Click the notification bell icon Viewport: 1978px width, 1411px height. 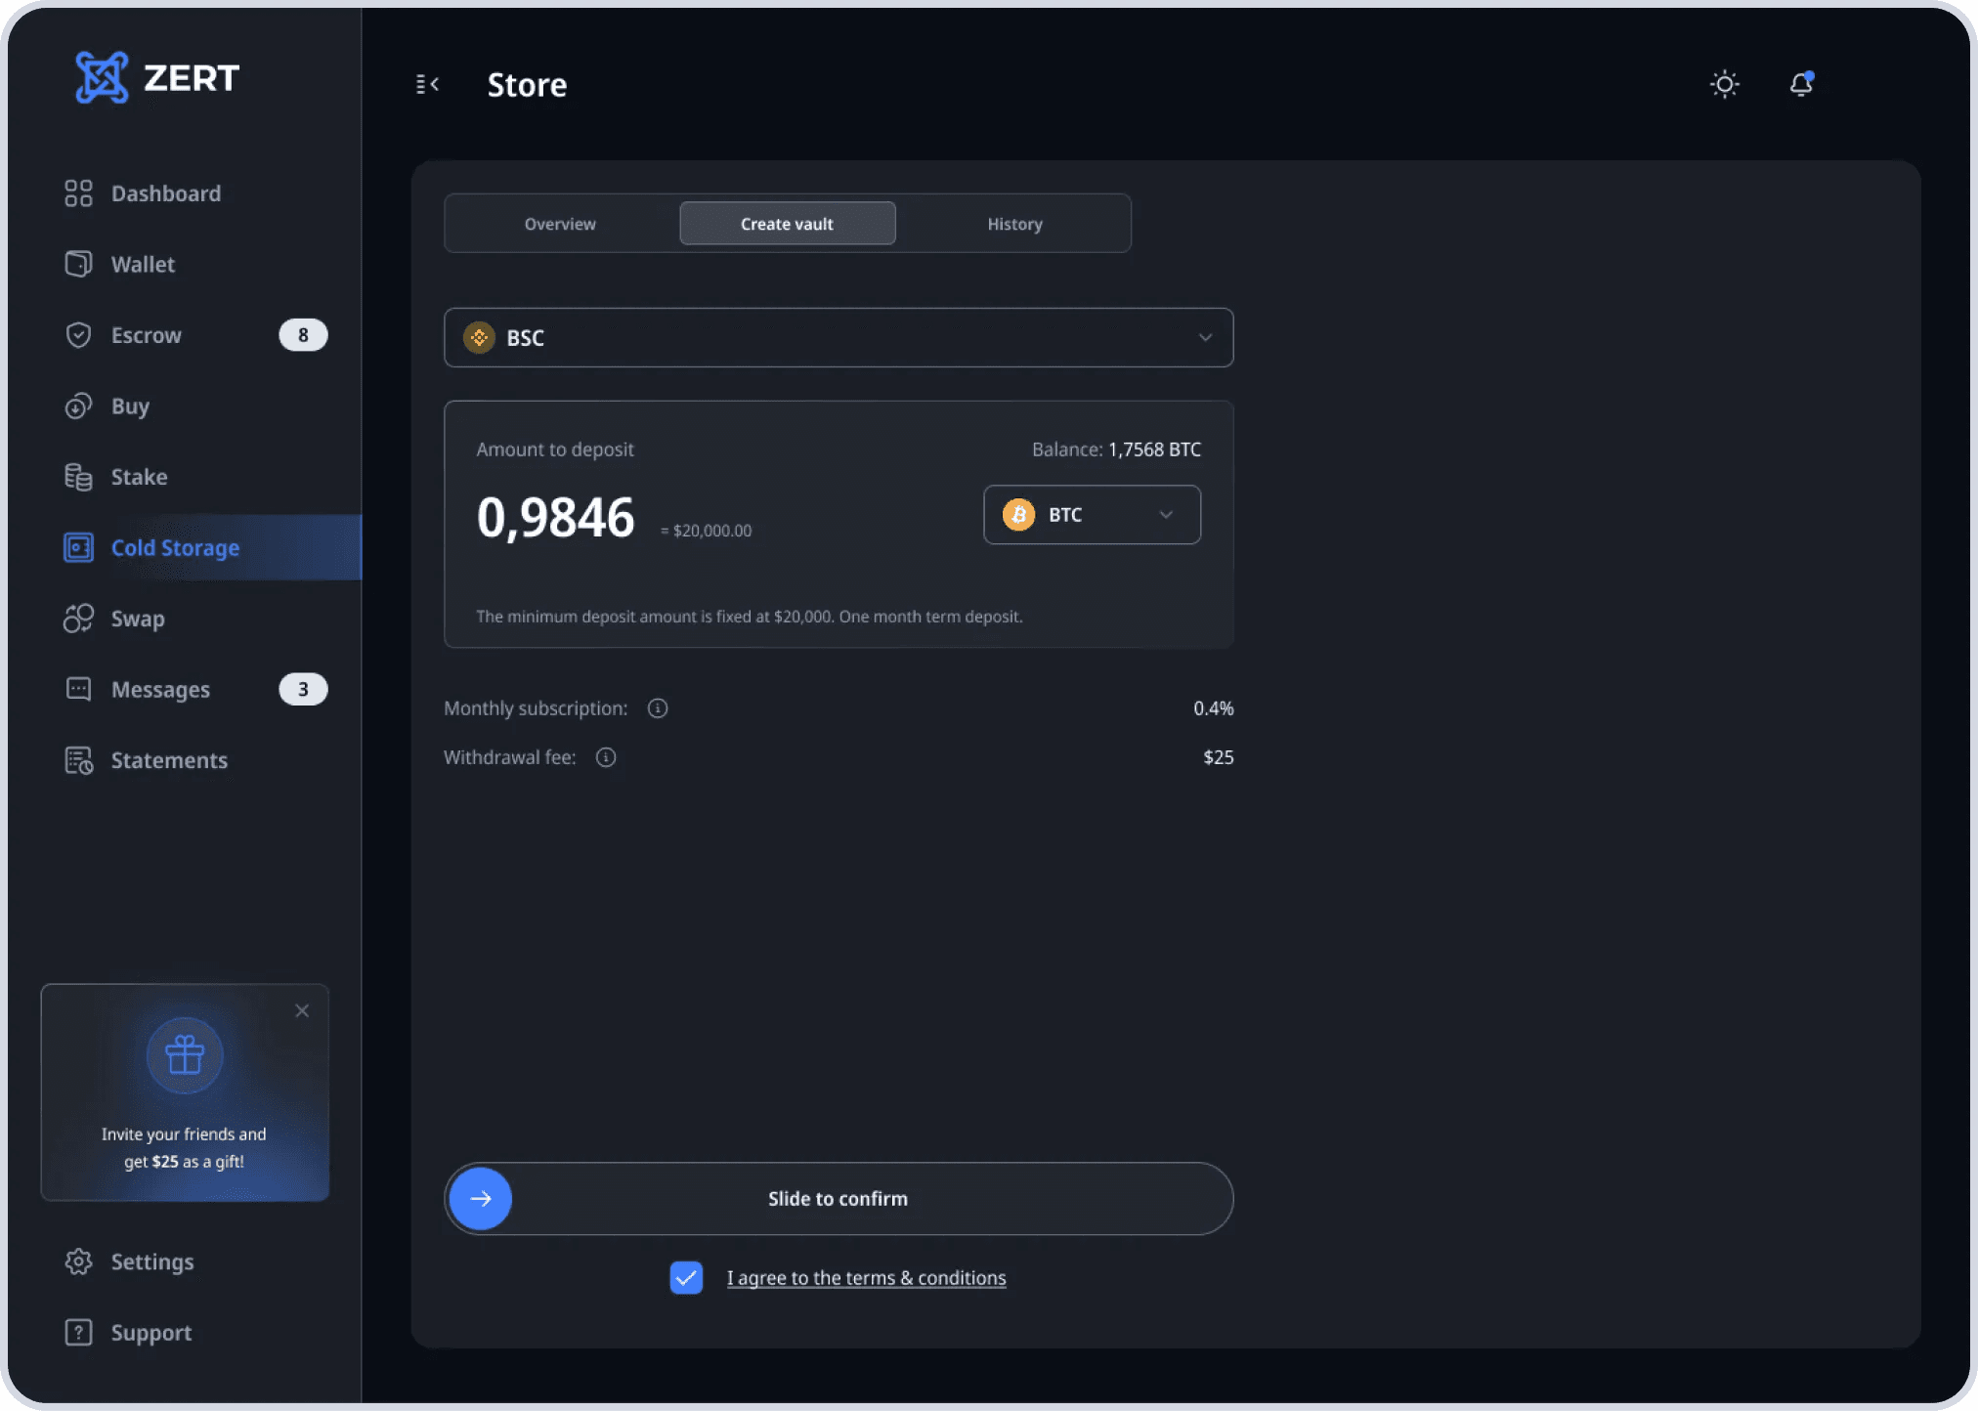[1801, 84]
